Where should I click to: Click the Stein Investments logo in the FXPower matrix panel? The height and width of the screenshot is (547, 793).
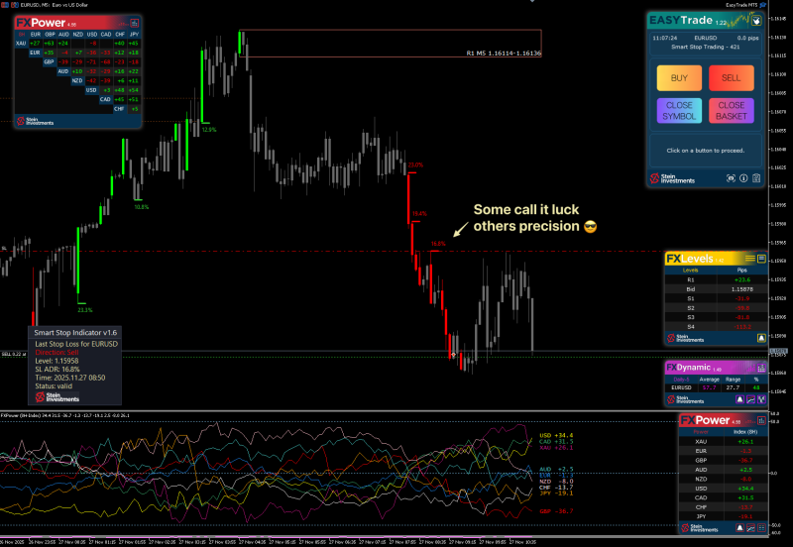coord(35,121)
